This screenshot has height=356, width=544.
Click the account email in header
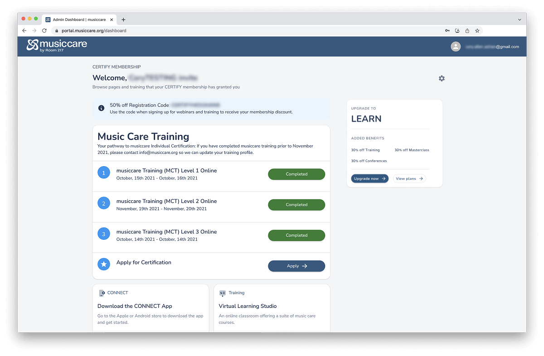click(x=492, y=47)
